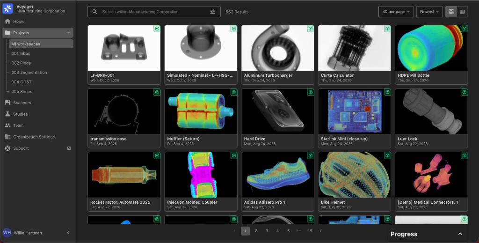Screen dimensions: 479x243
Task: Click the search magnifier icon
Action: [94, 12]
